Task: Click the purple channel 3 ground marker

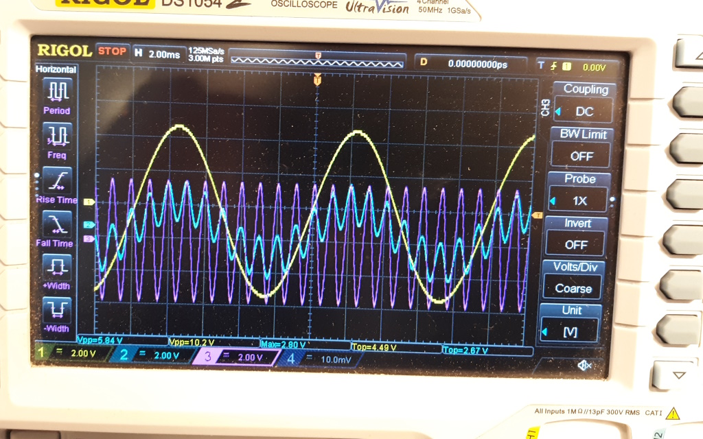Action: pyautogui.click(x=89, y=239)
